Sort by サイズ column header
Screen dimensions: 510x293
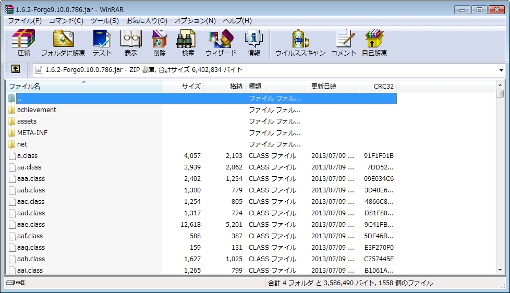coord(183,86)
